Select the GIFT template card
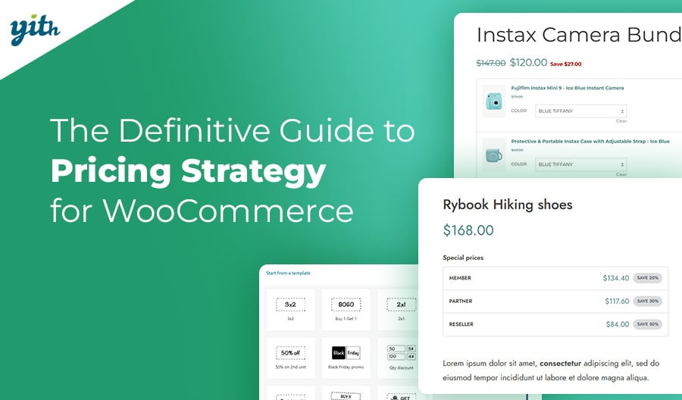The width and height of the screenshot is (682, 400). click(400, 393)
